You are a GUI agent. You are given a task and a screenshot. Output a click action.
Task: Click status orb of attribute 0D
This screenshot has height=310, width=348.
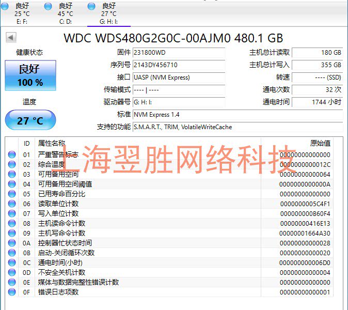[x=12, y=272]
